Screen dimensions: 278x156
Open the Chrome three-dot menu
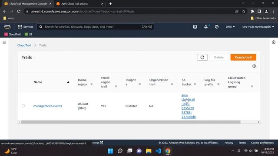(x=273, y=11)
